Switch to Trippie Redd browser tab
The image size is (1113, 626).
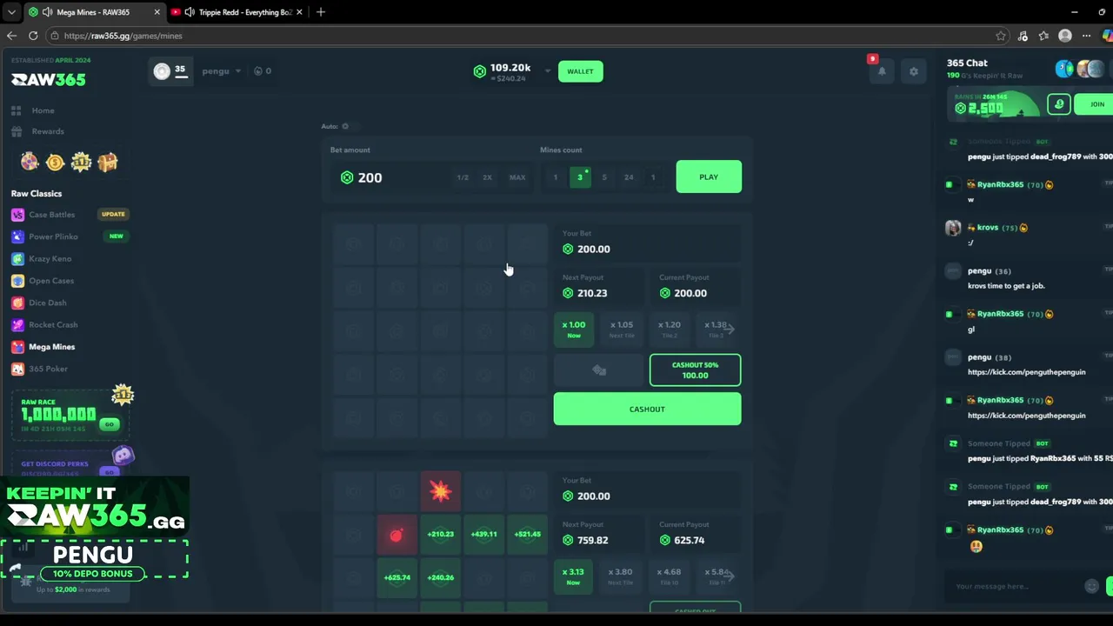tap(237, 12)
